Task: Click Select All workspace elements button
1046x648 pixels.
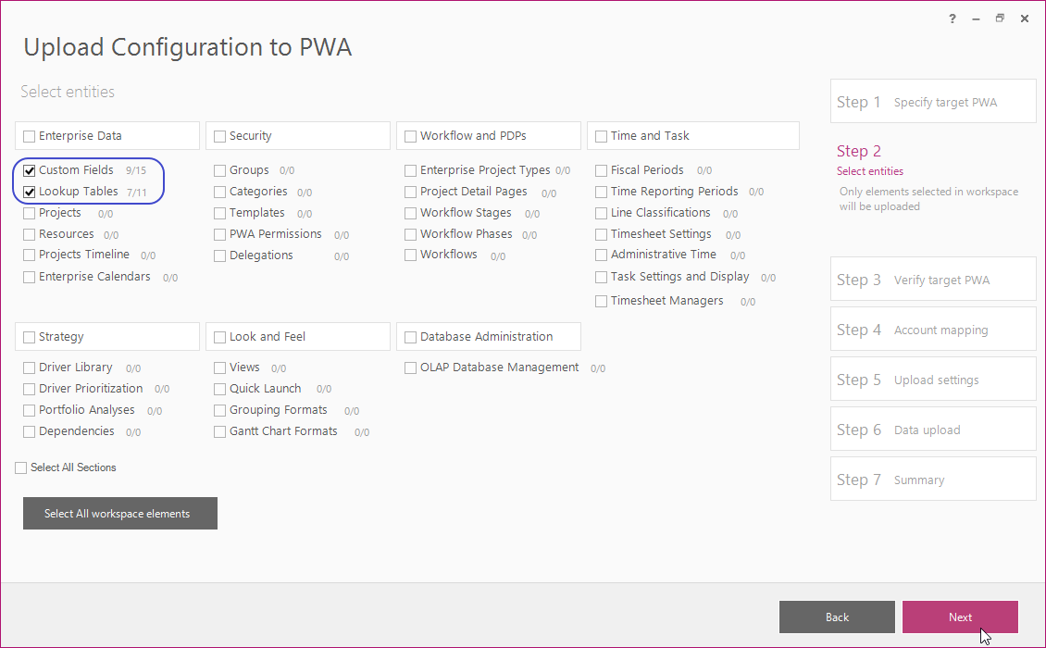Action: click(x=120, y=513)
